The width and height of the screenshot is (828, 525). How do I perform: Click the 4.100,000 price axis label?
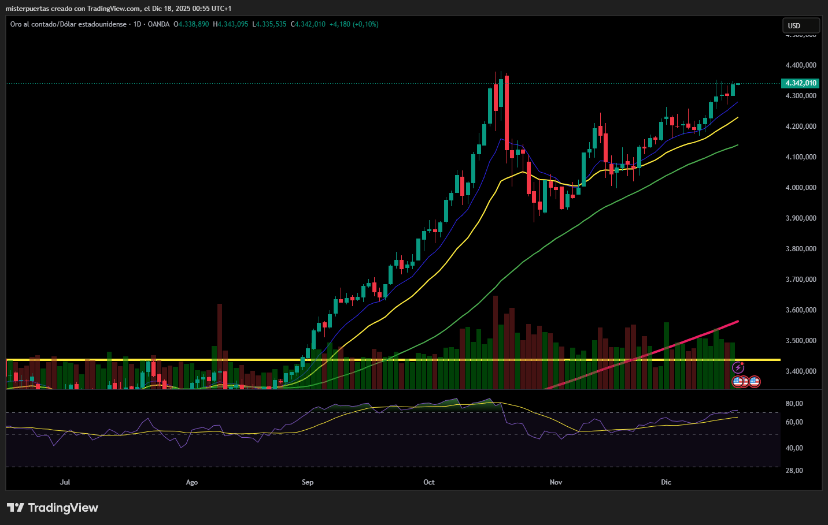pyautogui.click(x=801, y=157)
